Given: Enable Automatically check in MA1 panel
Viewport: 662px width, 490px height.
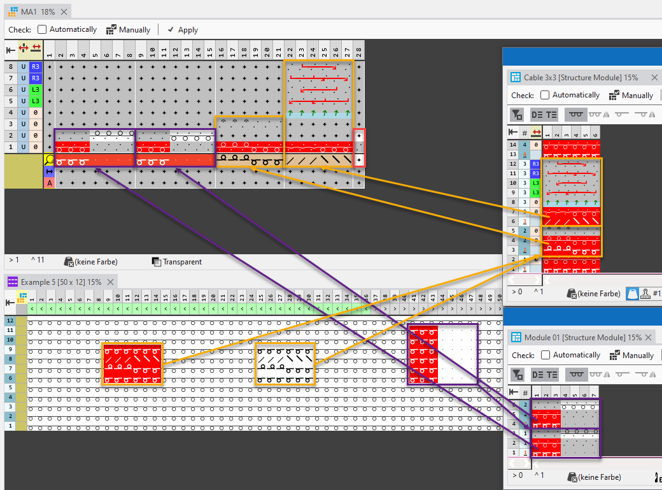Looking at the screenshot, I should 42,29.
